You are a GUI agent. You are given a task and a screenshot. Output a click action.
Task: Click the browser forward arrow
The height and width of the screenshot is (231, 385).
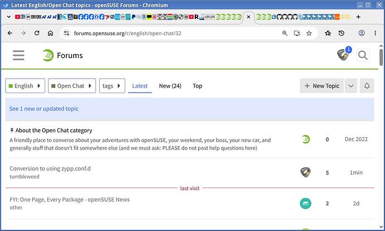23,33
